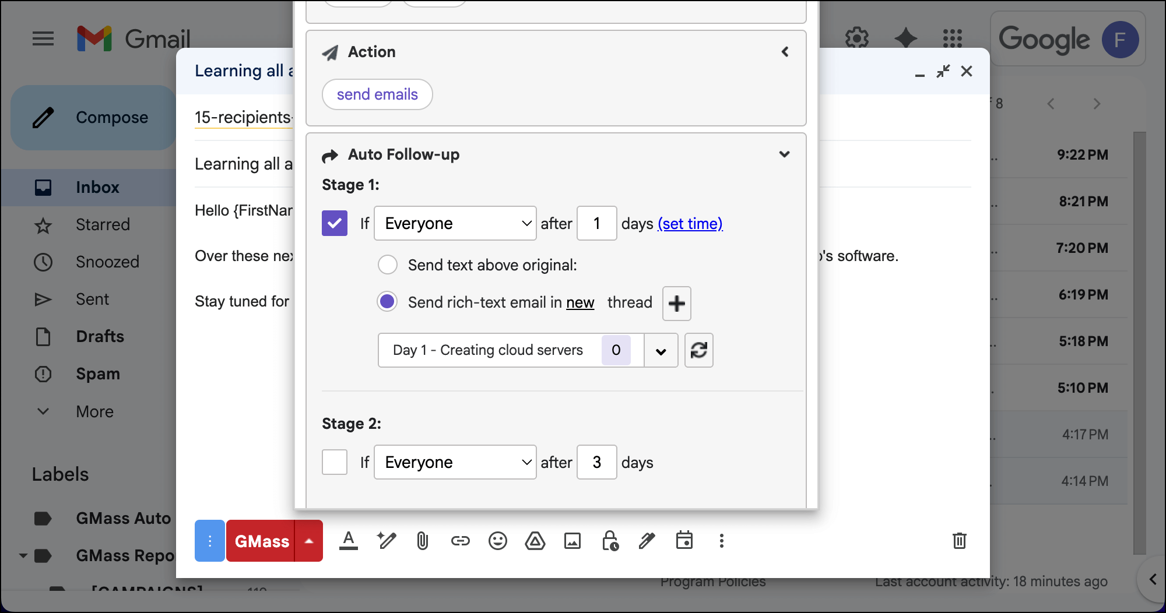Viewport: 1166px width, 613px height.
Task: Open the Drafts folder
Action: (100, 336)
